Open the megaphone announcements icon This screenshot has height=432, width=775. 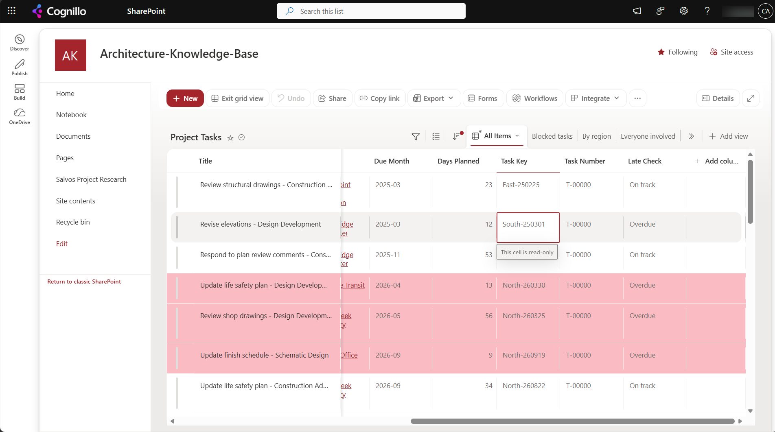pos(637,11)
